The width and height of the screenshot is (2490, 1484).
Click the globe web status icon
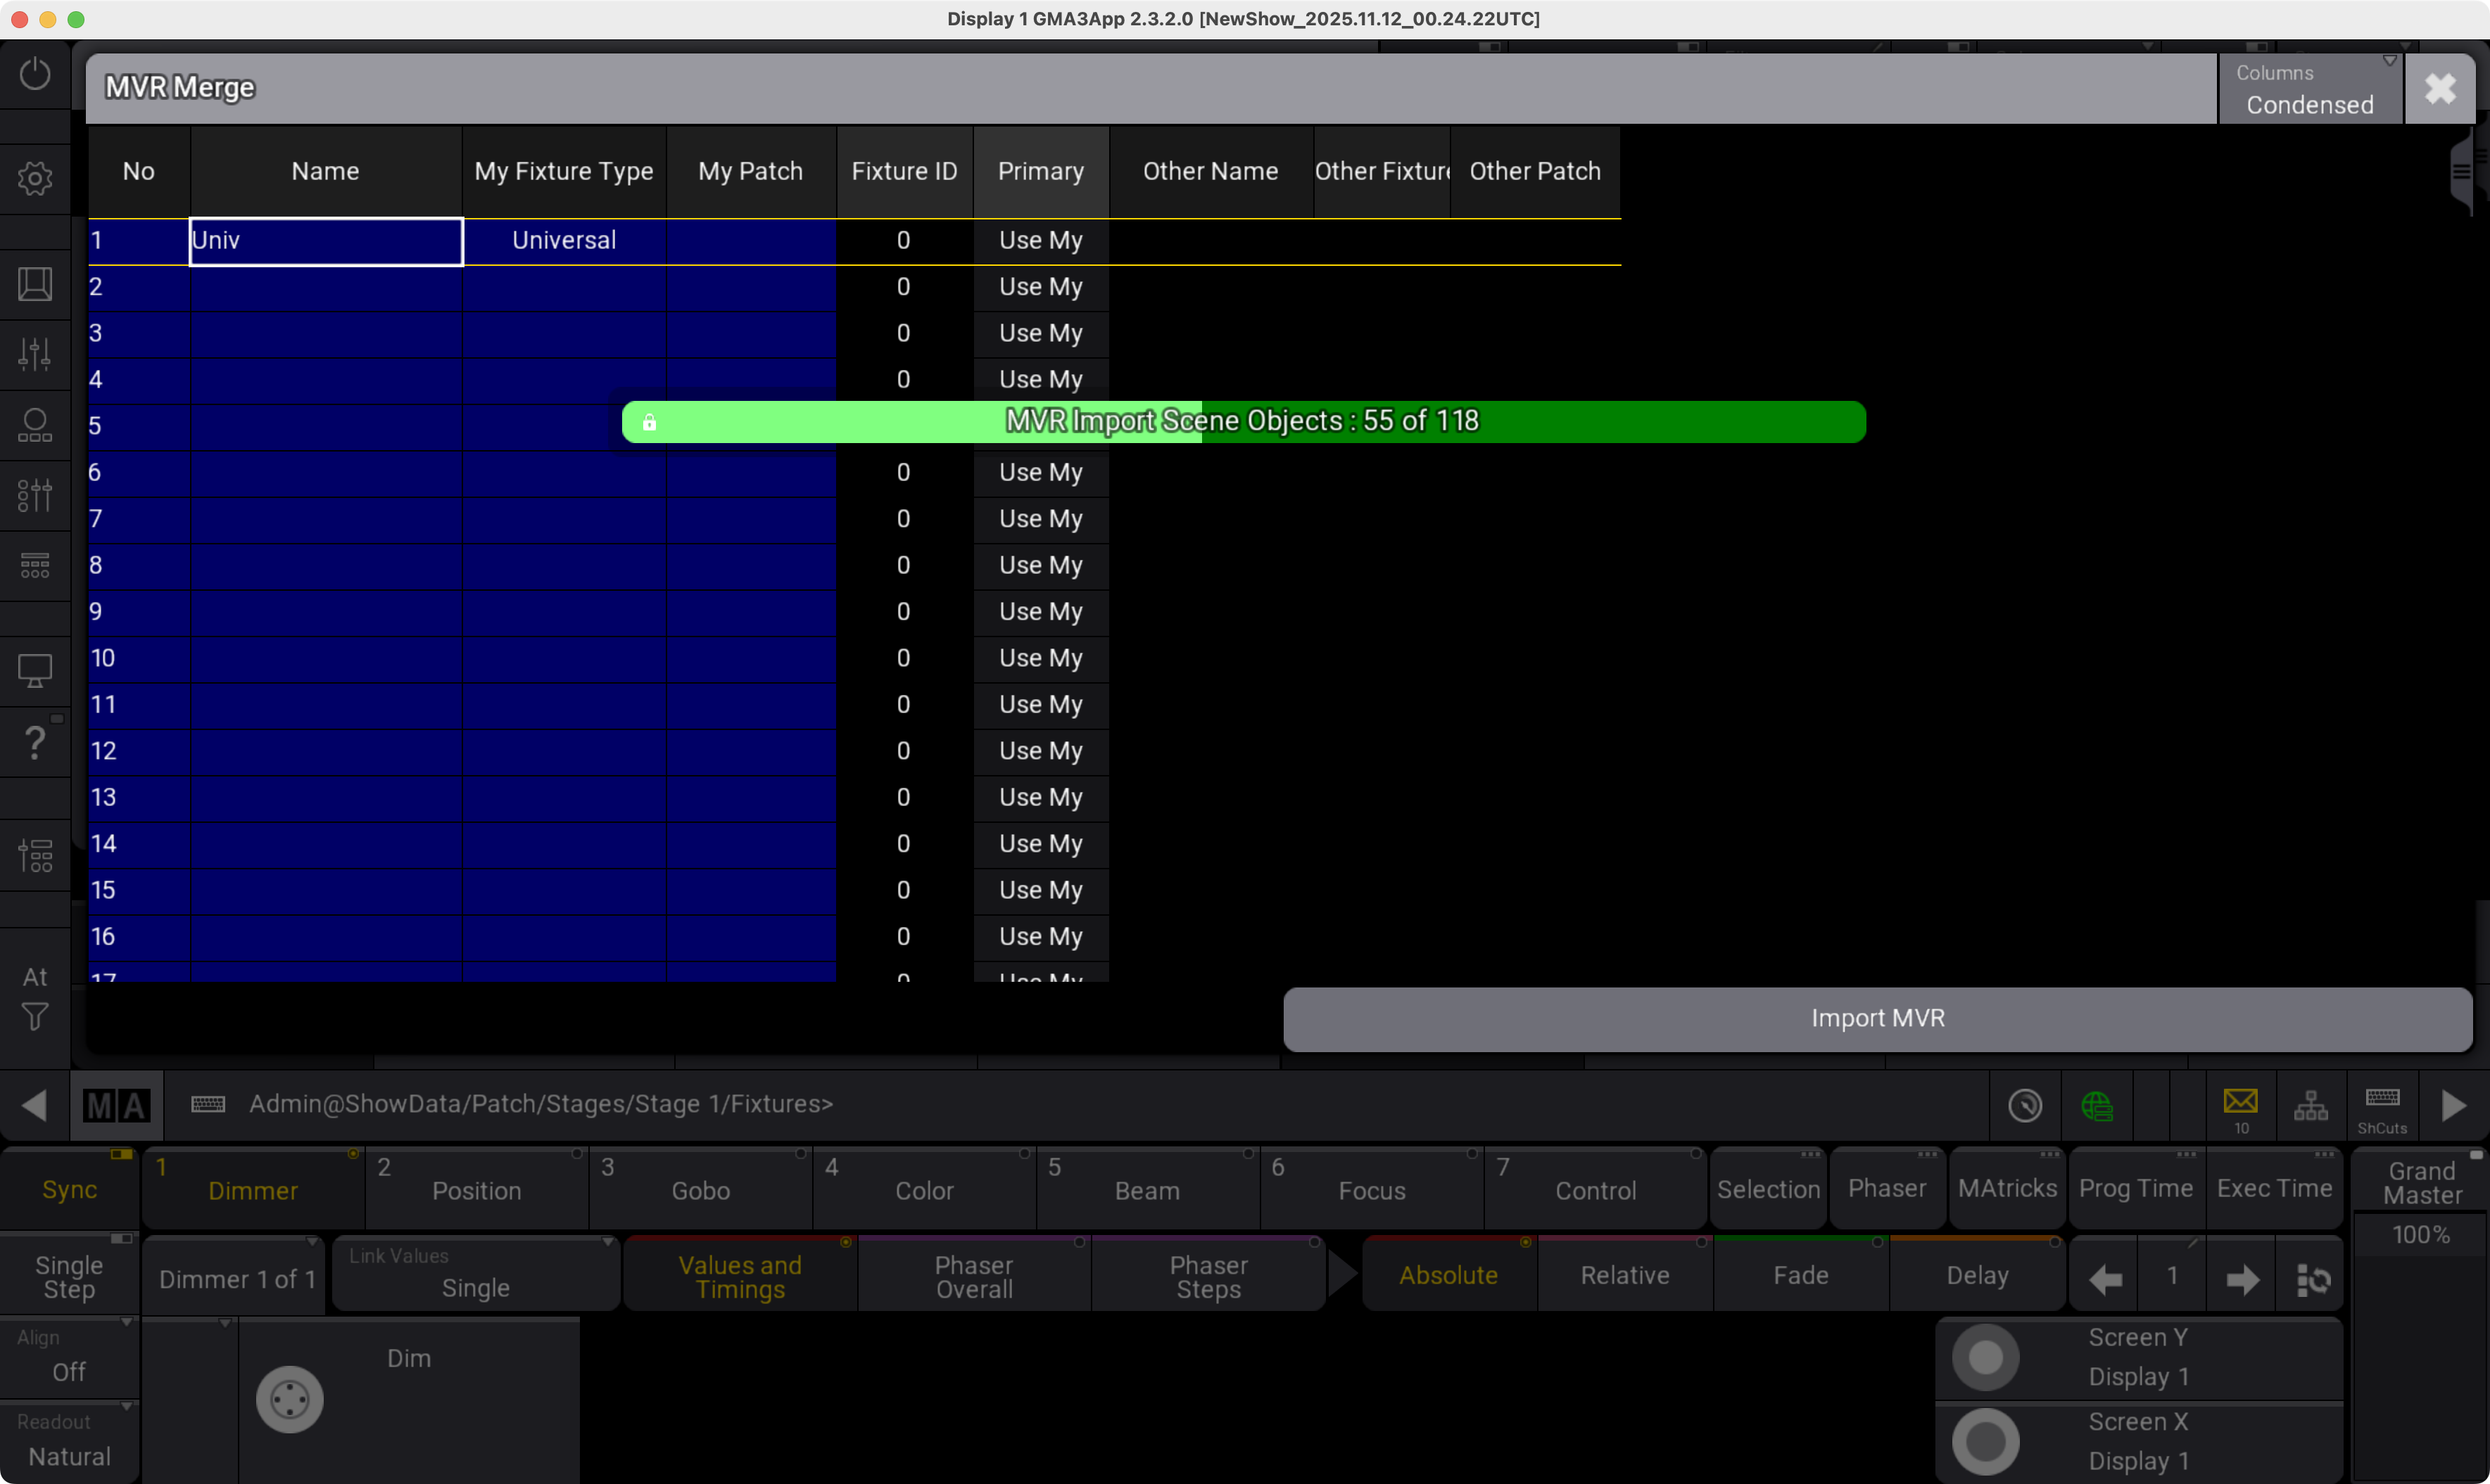pos(2096,1105)
